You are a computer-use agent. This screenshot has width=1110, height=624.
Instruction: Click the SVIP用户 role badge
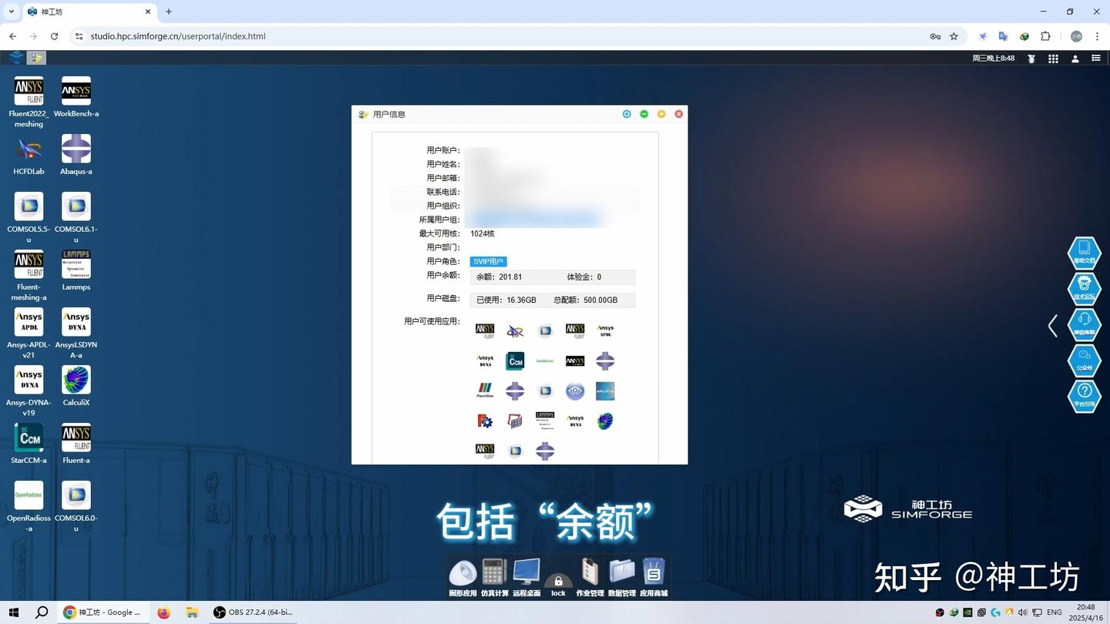pos(488,262)
